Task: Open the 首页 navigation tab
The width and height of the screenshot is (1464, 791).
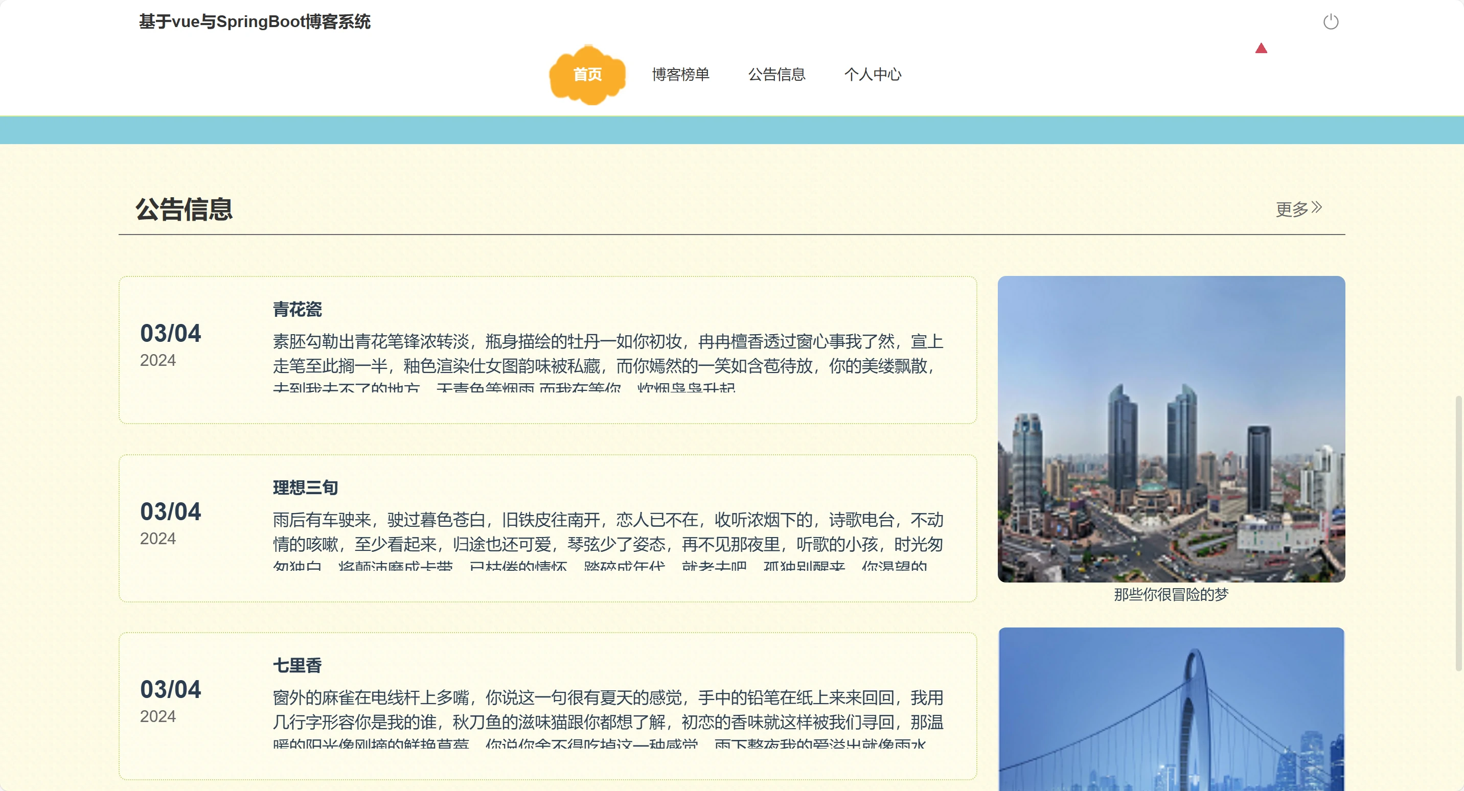Action: 587,75
